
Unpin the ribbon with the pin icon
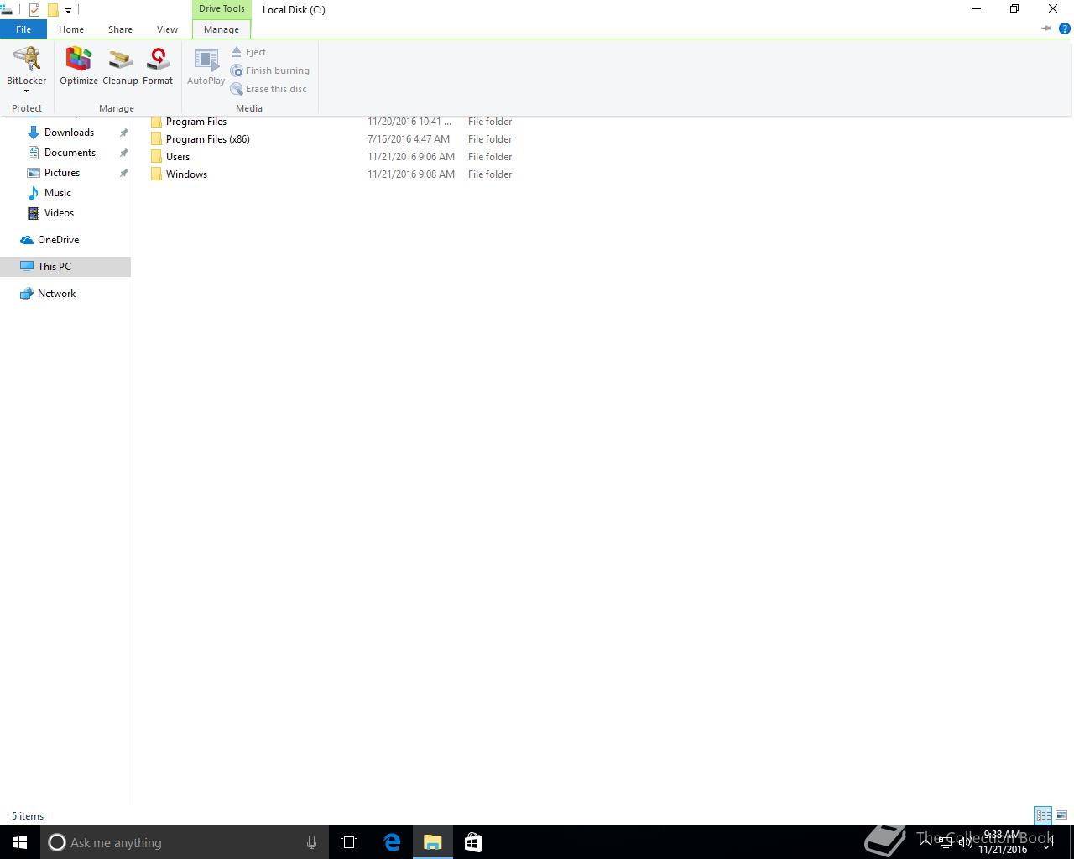(1046, 29)
